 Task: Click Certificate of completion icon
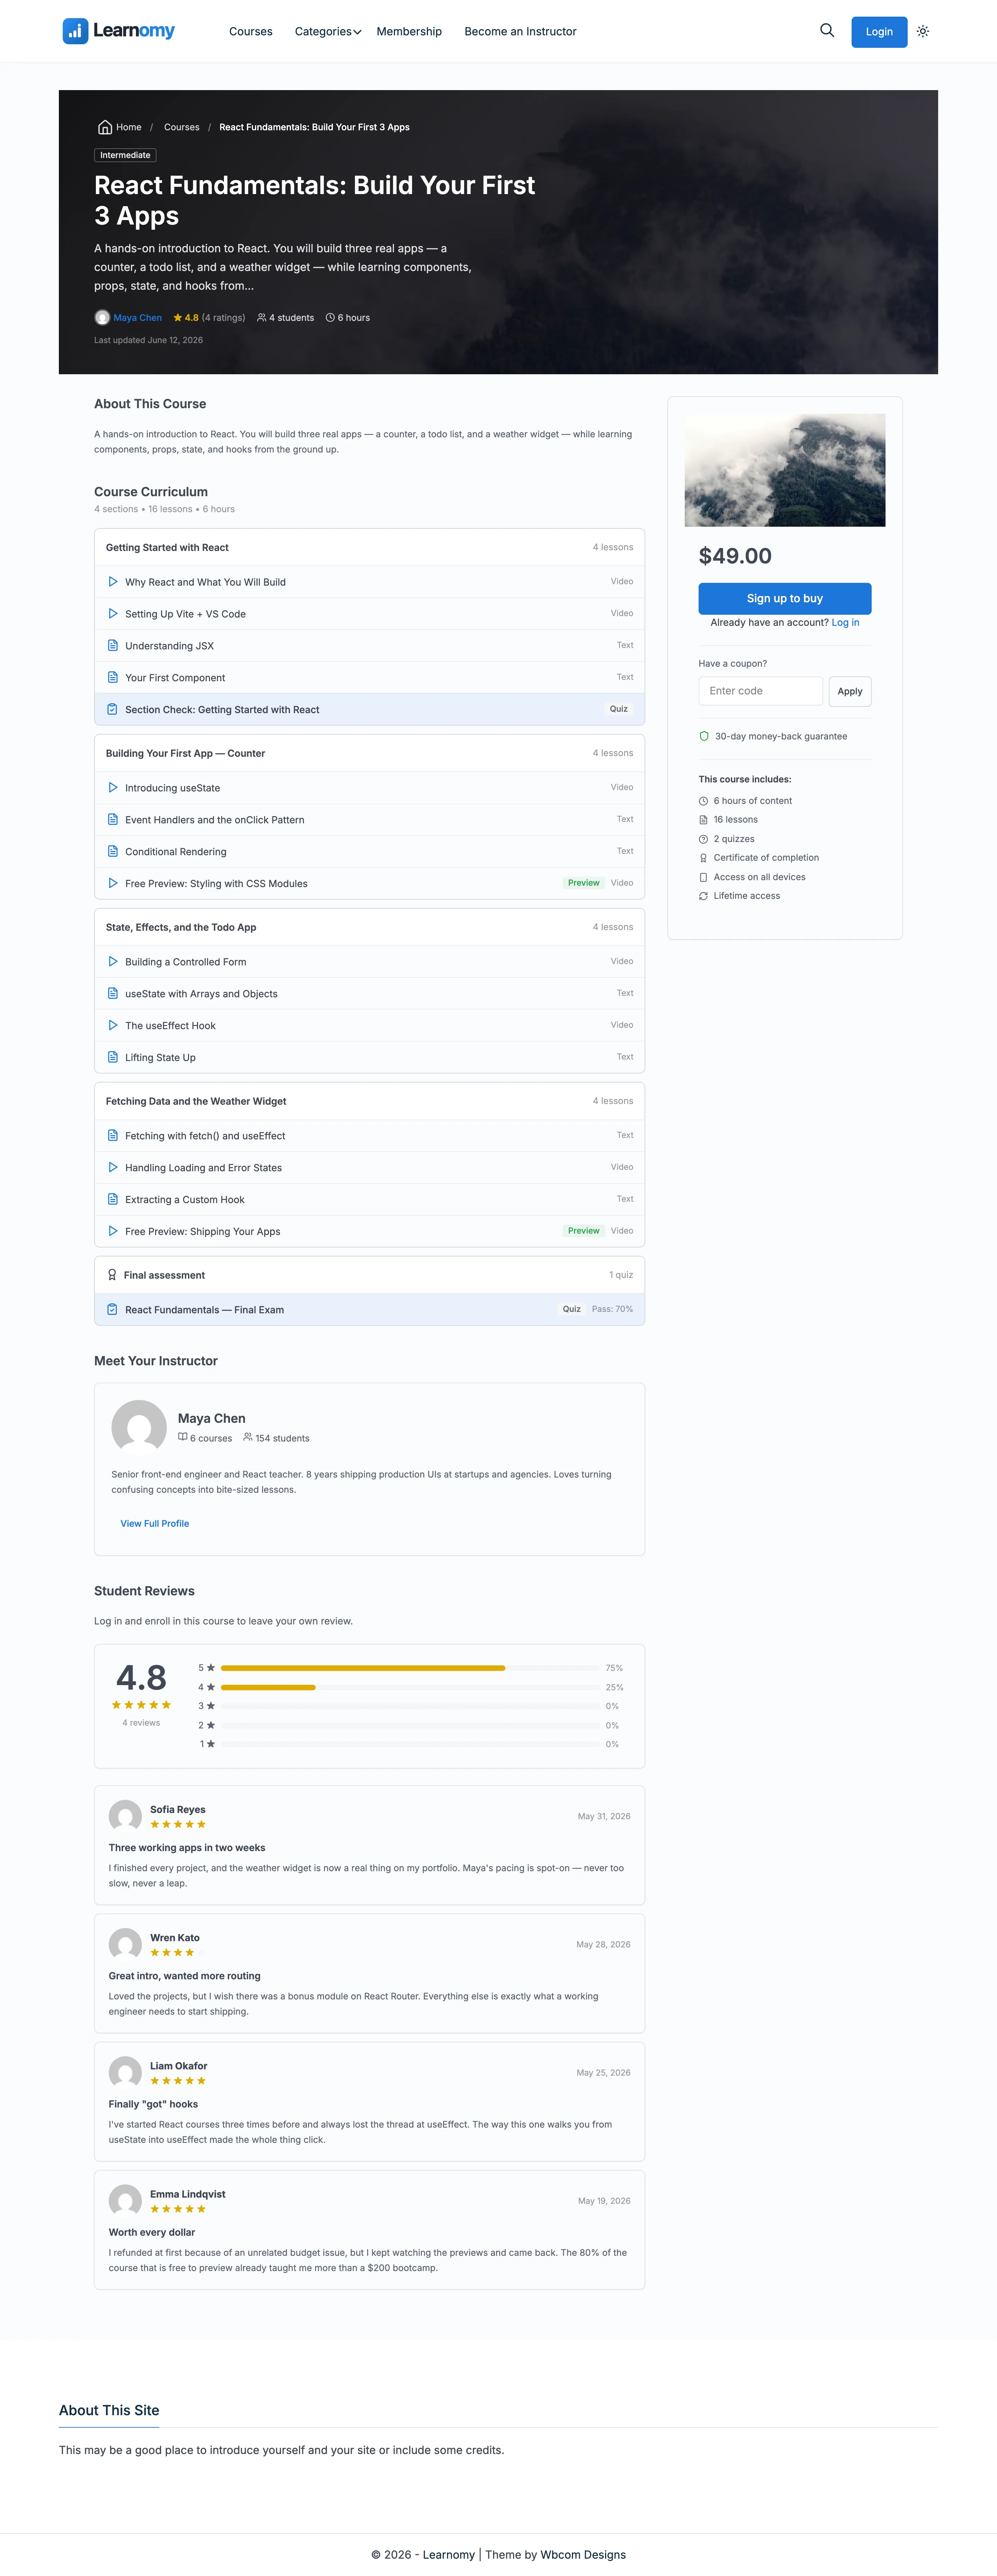[703, 858]
